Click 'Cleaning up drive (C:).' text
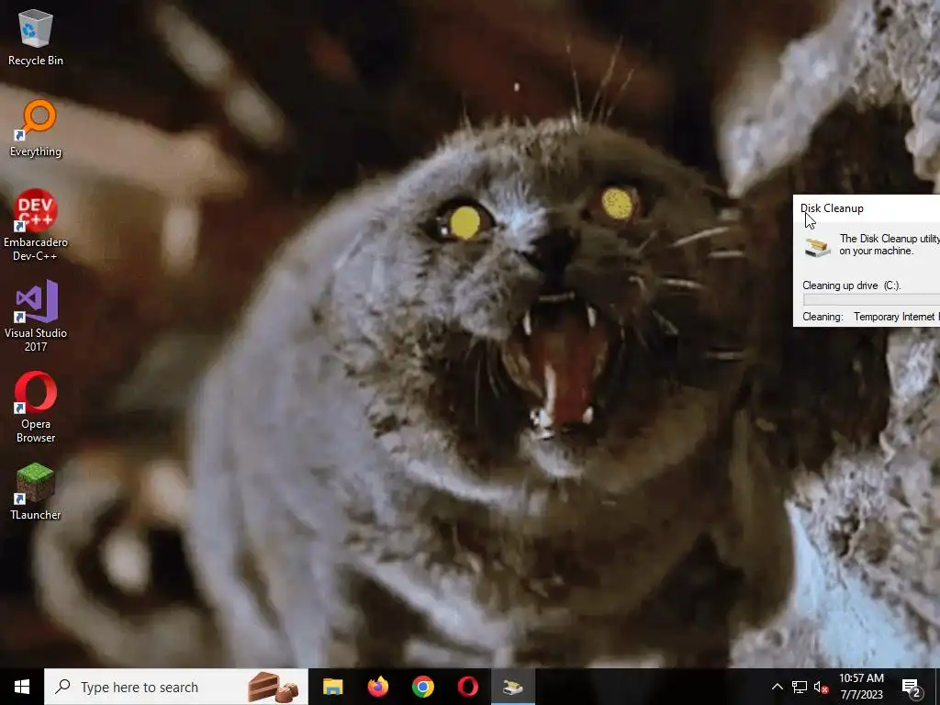 [851, 285]
